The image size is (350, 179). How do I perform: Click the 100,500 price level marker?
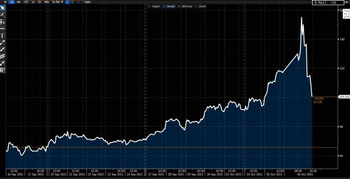(x=344, y=97)
